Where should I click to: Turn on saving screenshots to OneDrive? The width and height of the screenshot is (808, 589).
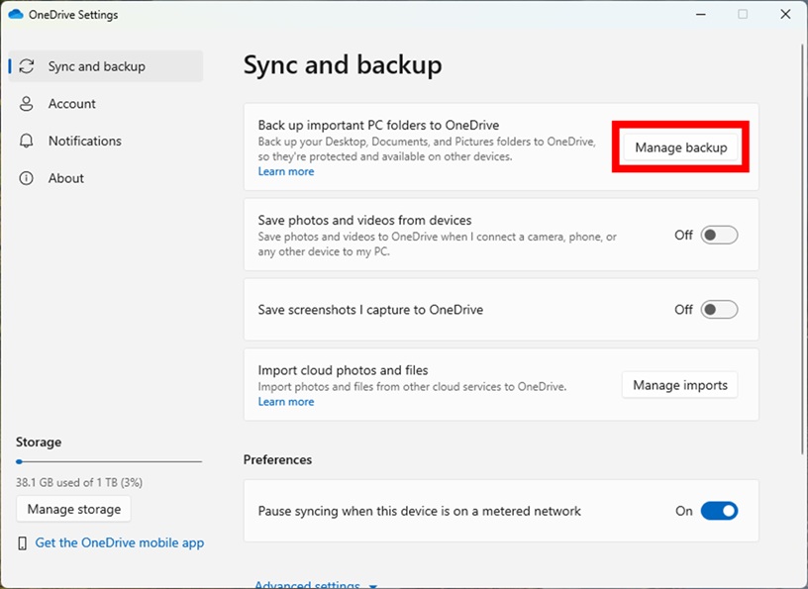[x=719, y=310]
